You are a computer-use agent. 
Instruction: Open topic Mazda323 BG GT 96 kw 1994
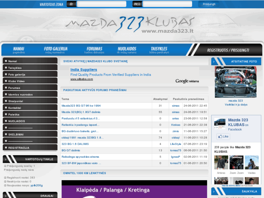click(81, 106)
